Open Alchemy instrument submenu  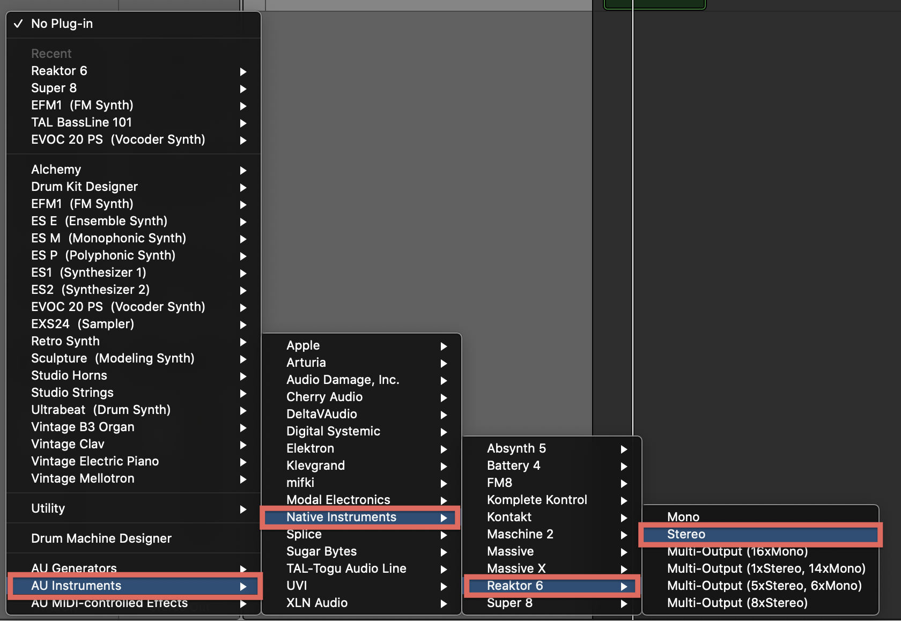coord(56,169)
